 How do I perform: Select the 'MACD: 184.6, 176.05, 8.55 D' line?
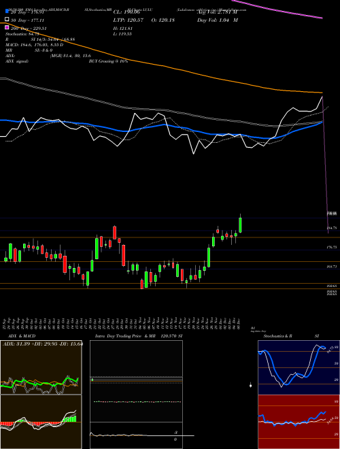point(35,45)
